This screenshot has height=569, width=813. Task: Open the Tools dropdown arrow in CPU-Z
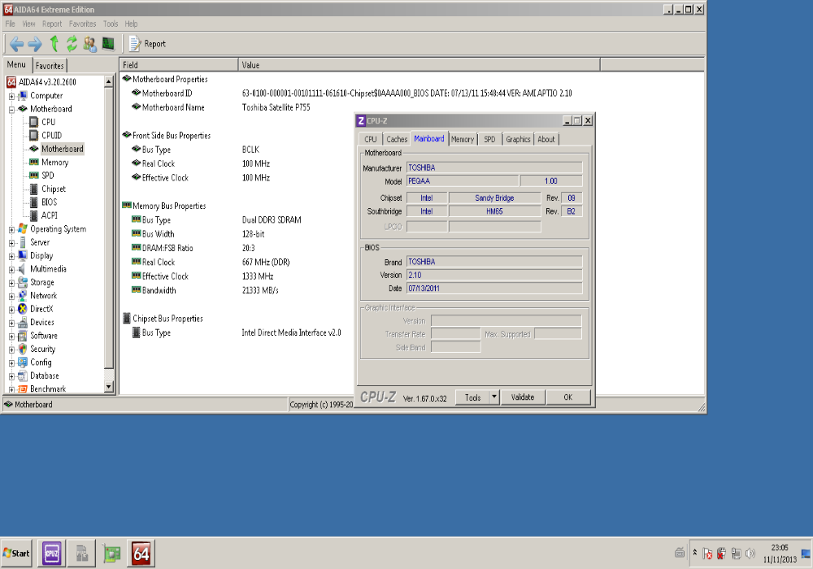pos(494,397)
